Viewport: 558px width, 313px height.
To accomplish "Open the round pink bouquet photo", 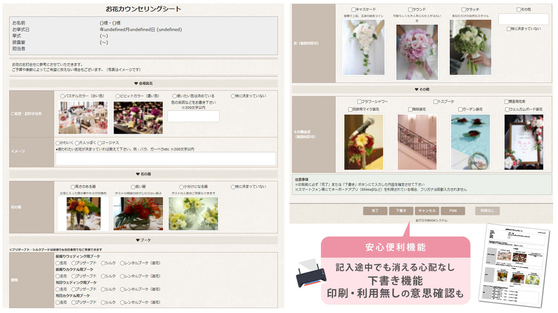I will point(417,52).
